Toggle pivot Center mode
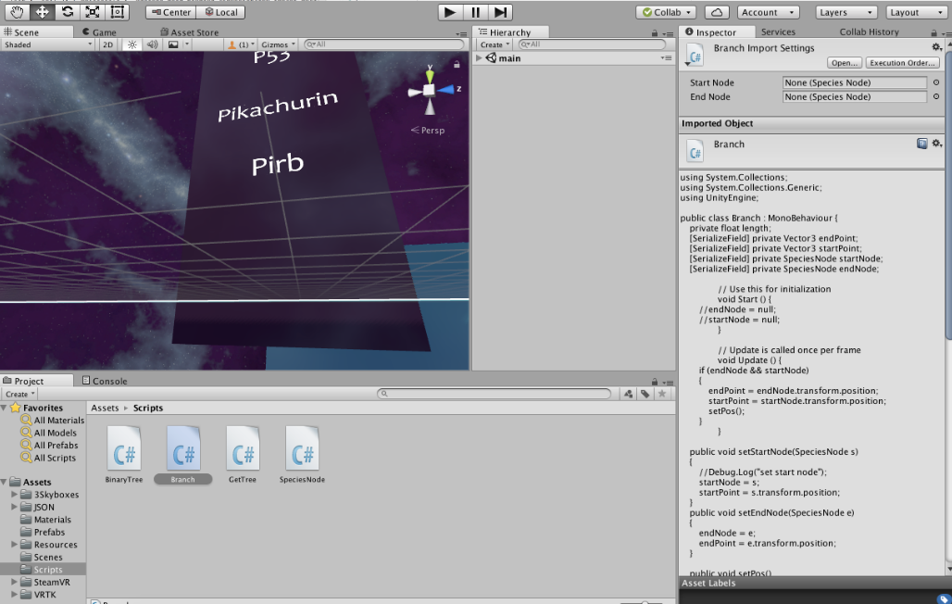Viewport: 952px width, 604px height. (x=171, y=12)
